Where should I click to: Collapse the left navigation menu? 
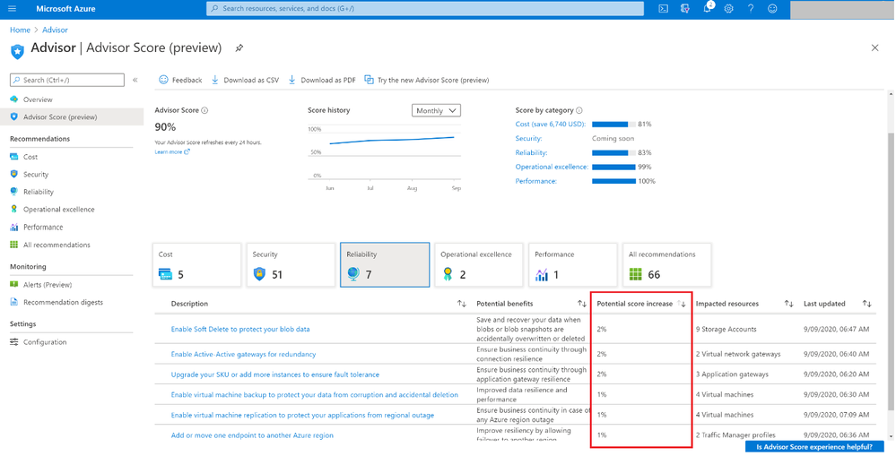(x=135, y=80)
